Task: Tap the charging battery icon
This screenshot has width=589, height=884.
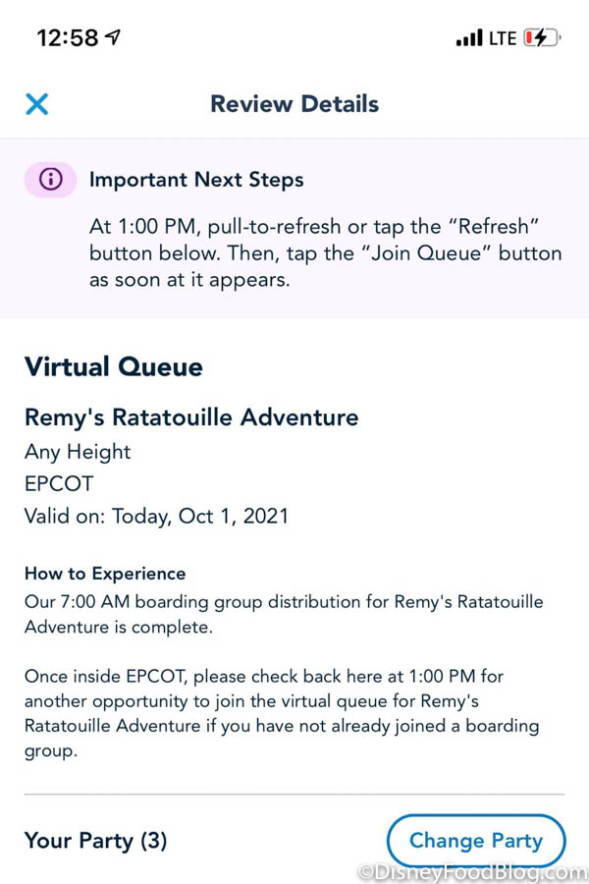Action: click(x=541, y=38)
